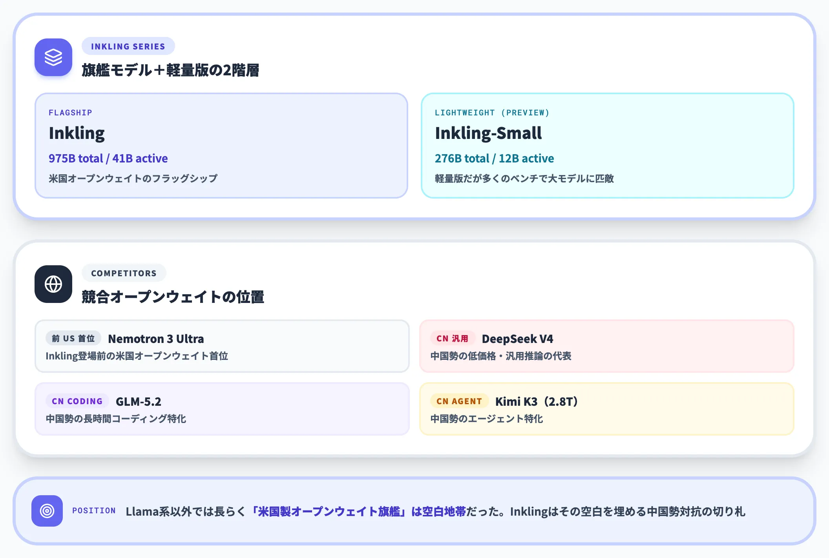
Task: Click the 中国勢の低価格・汎用推論の代表 description
Action: click(x=501, y=356)
